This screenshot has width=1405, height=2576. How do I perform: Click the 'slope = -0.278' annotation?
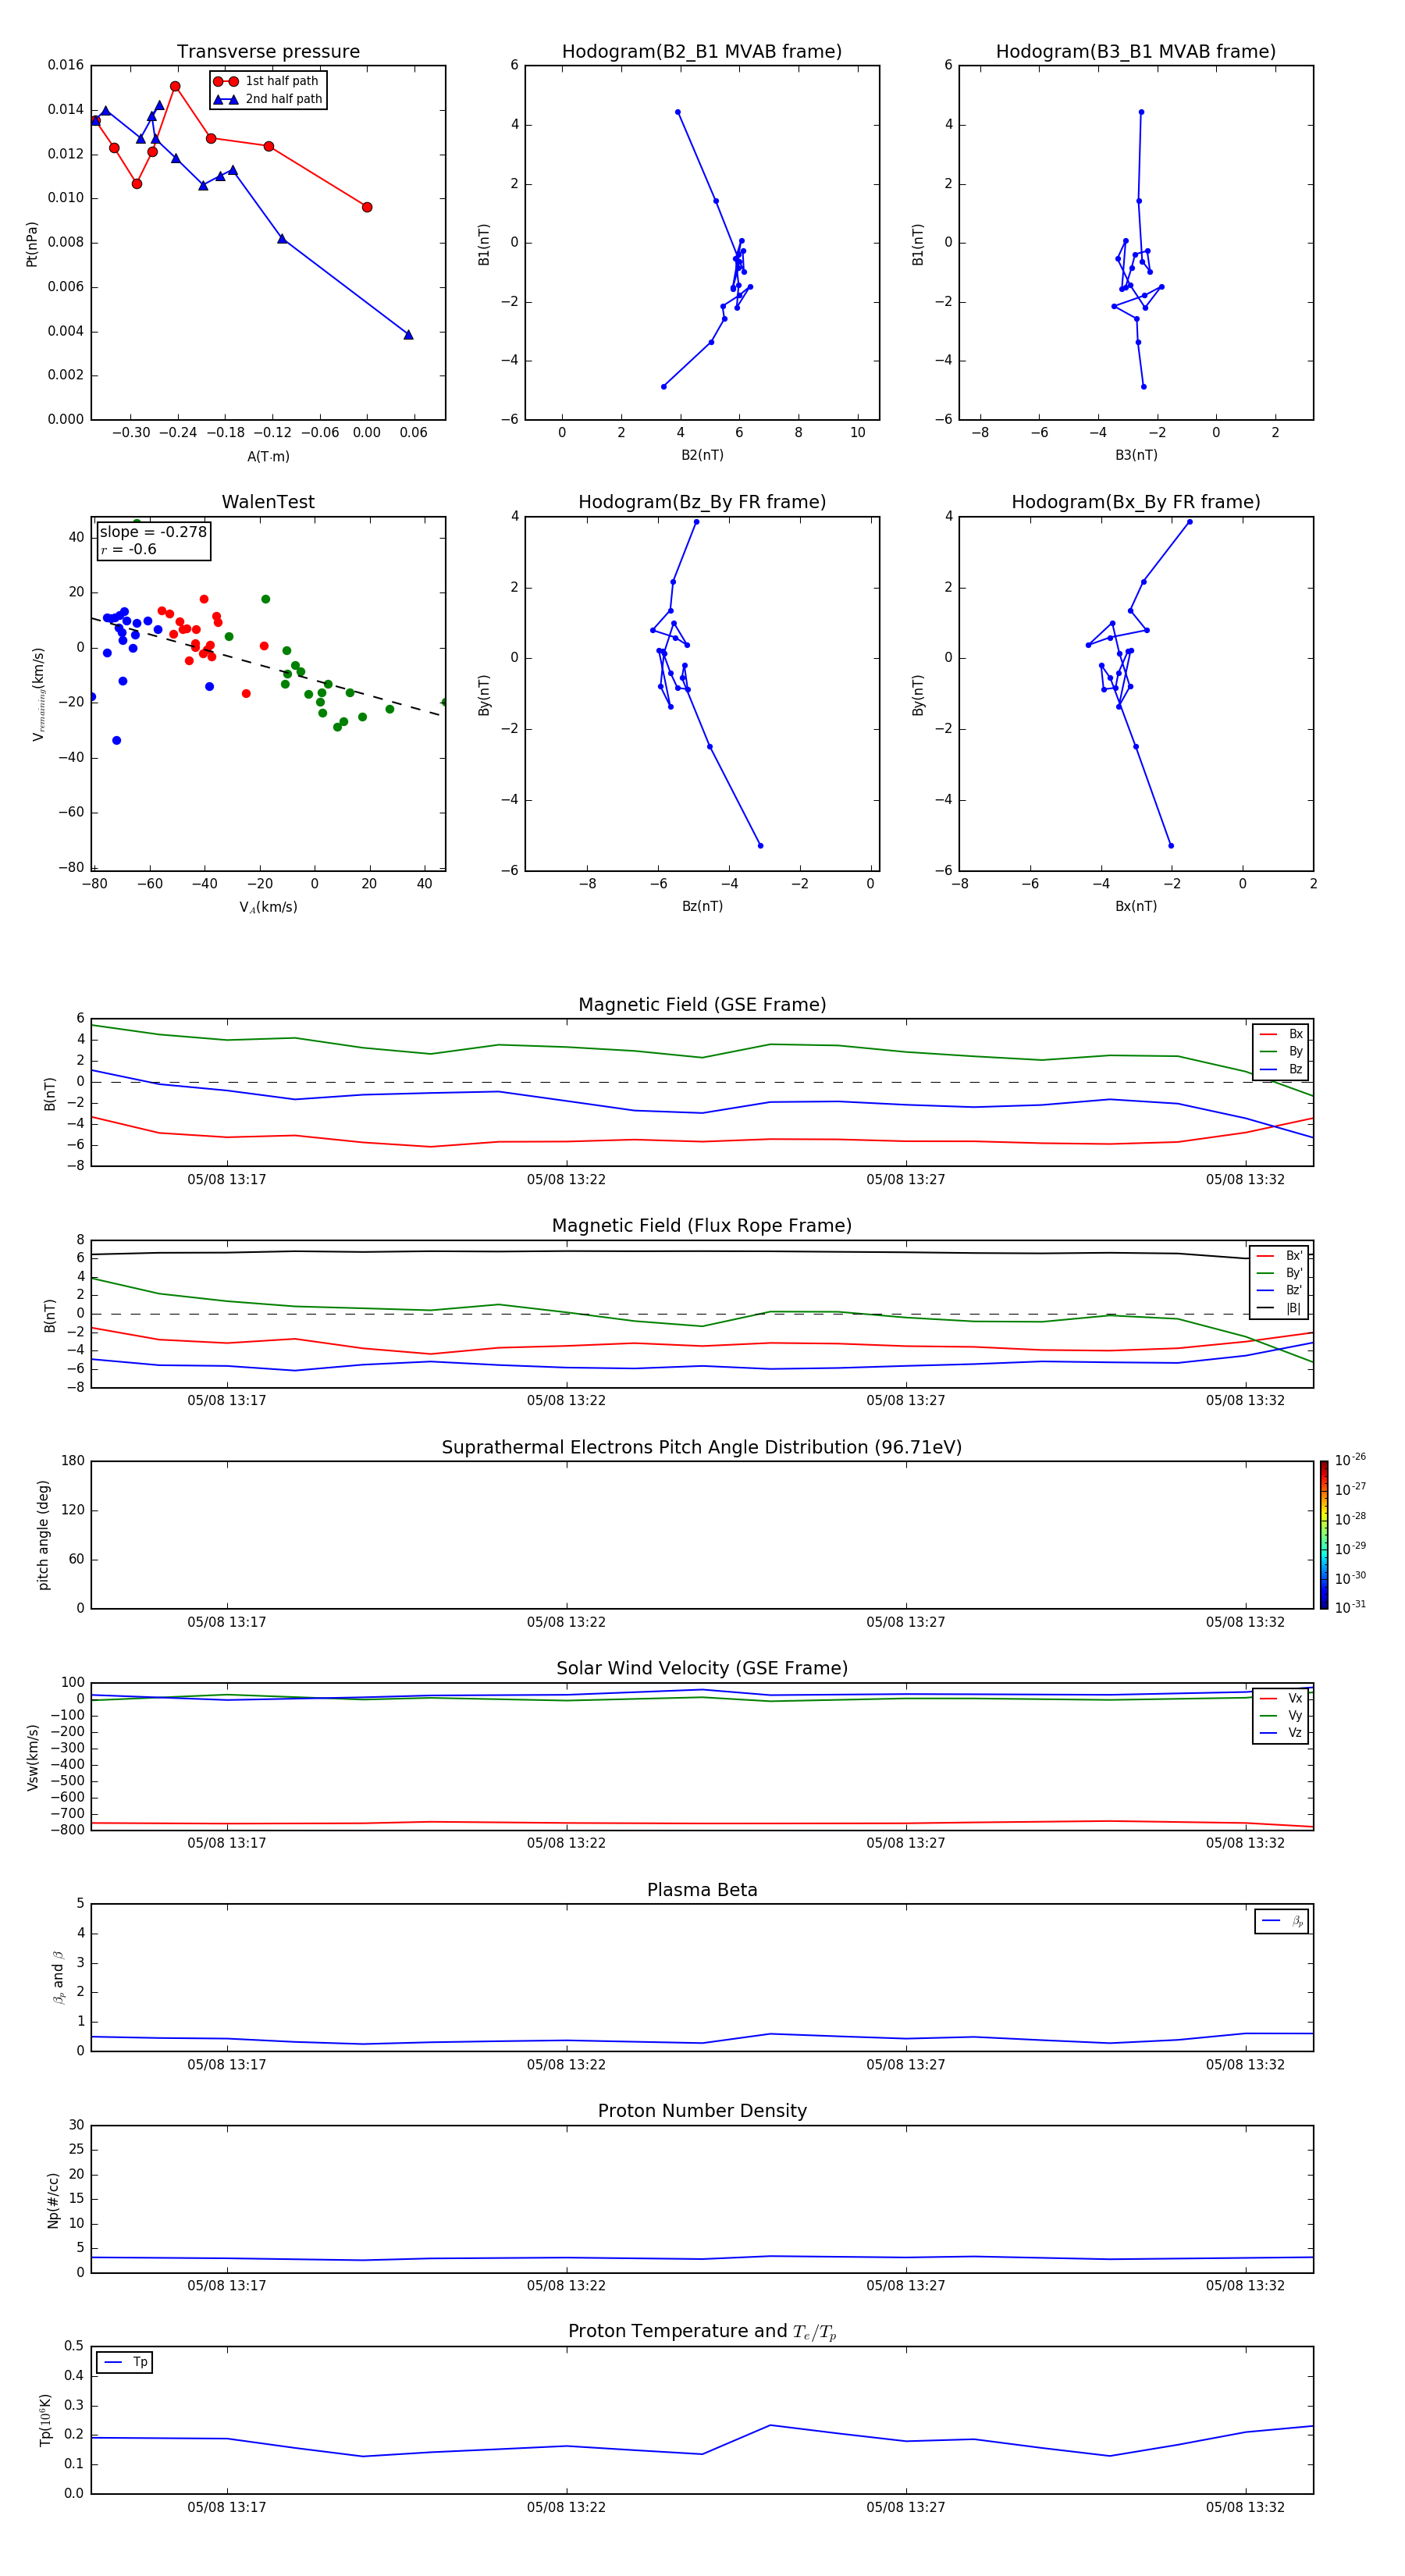tap(153, 532)
